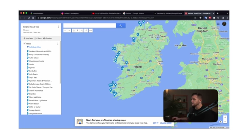
Task: Select the Measure distances ruler tool
Action: tap(90, 31)
